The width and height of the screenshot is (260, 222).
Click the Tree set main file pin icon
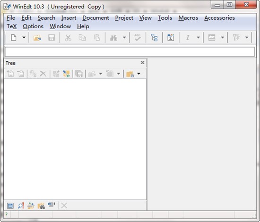tap(56, 74)
